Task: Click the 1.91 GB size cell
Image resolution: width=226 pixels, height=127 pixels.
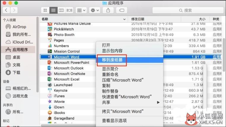Action: (198, 57)
